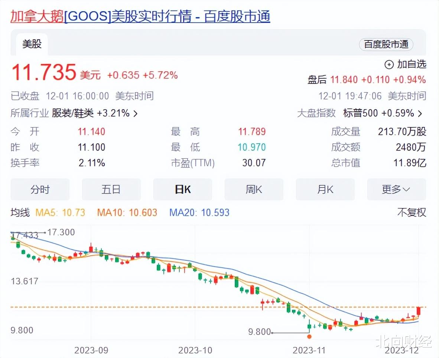Click the 2023-10 date axis label
This screenshot has height=358, width=439.
point(195,350)
